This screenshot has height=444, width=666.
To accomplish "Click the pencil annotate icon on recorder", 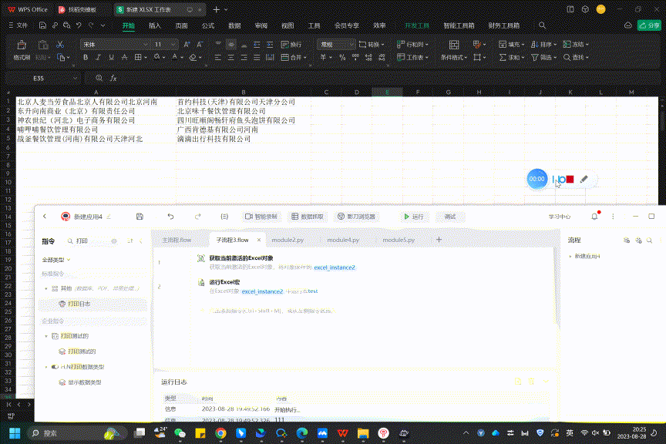I will tap(584, 179).
